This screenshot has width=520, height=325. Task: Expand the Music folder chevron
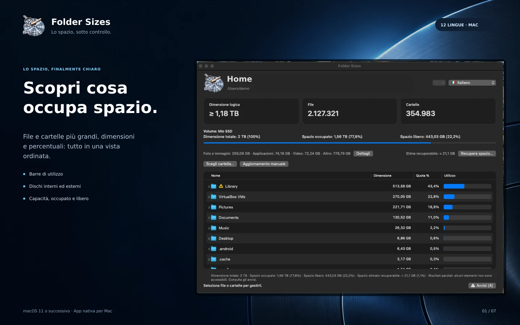tap(209, 228)
